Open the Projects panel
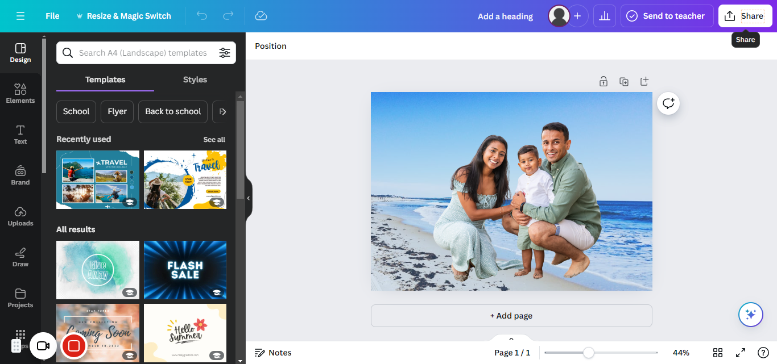The image size is (777, 364). tap(20, 298)
